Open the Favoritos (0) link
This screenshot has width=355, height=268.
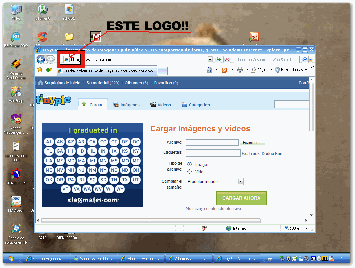(166, 83)
